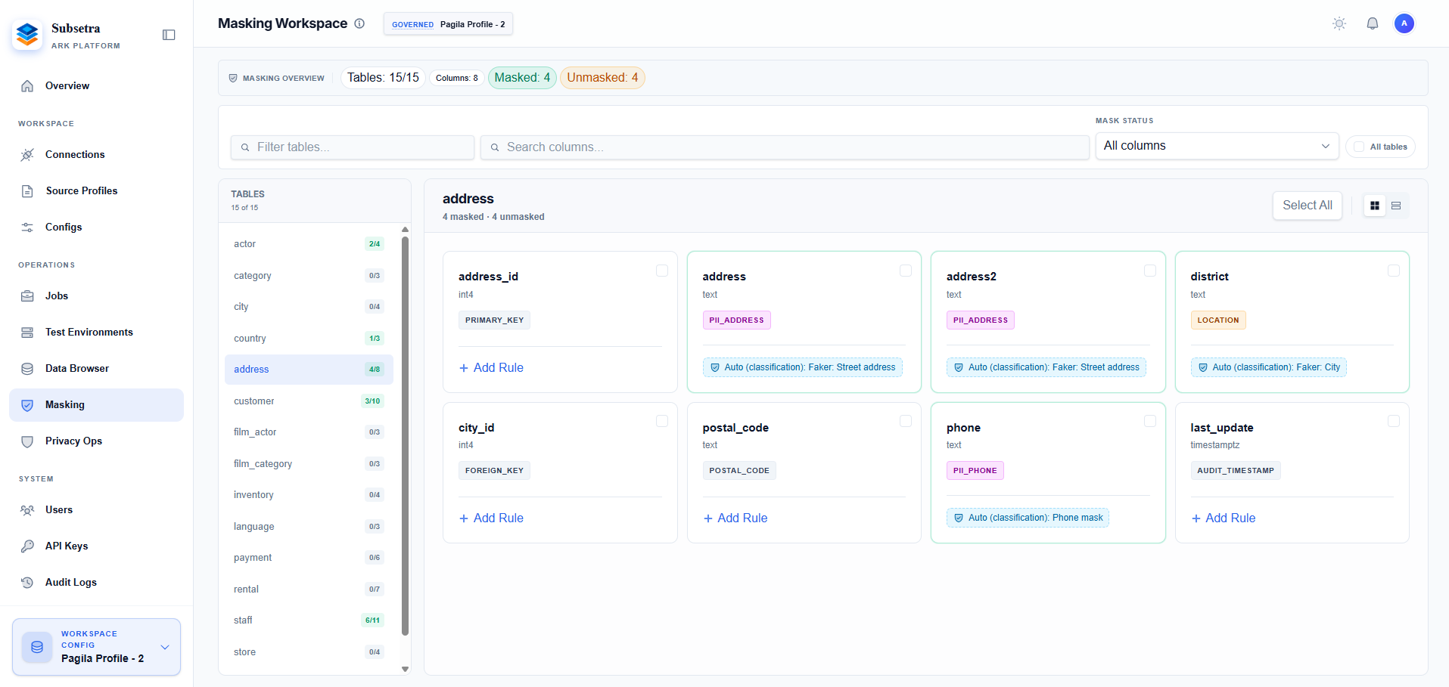Click the Configs sliders icon

[x=27, y=227]
